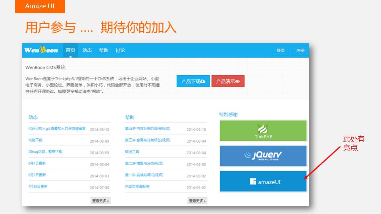
Task: Switch to the 讨论 navigation tab
Action: (x=120, y=50)
